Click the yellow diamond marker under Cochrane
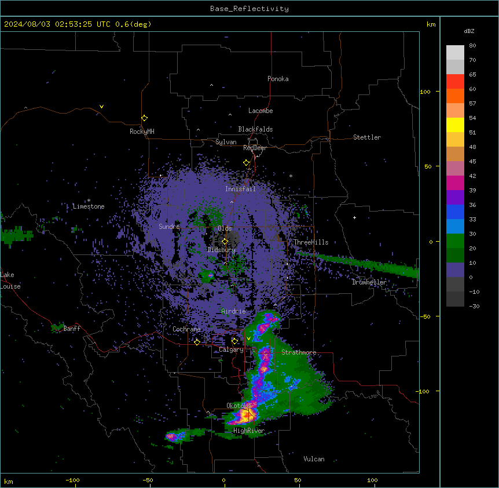 [197, 342]
